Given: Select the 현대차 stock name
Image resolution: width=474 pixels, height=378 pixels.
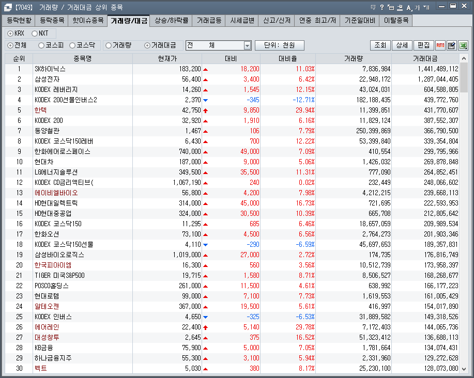Looking at the screenshot, I should point(44,162).
